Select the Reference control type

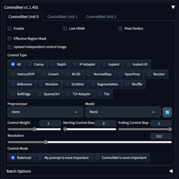tap(21, 84)
